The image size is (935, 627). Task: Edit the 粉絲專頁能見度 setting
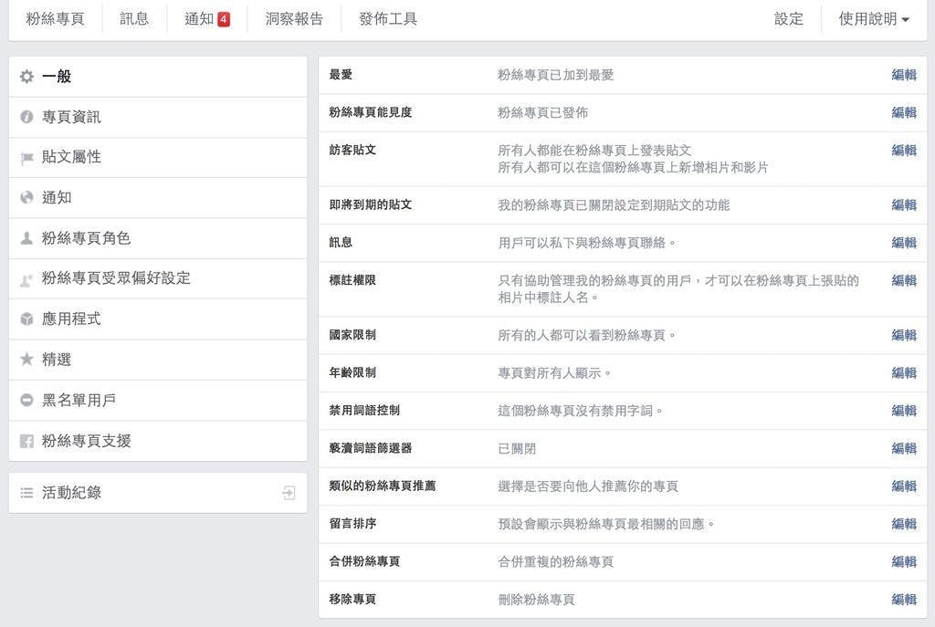(x=903, y=112)
